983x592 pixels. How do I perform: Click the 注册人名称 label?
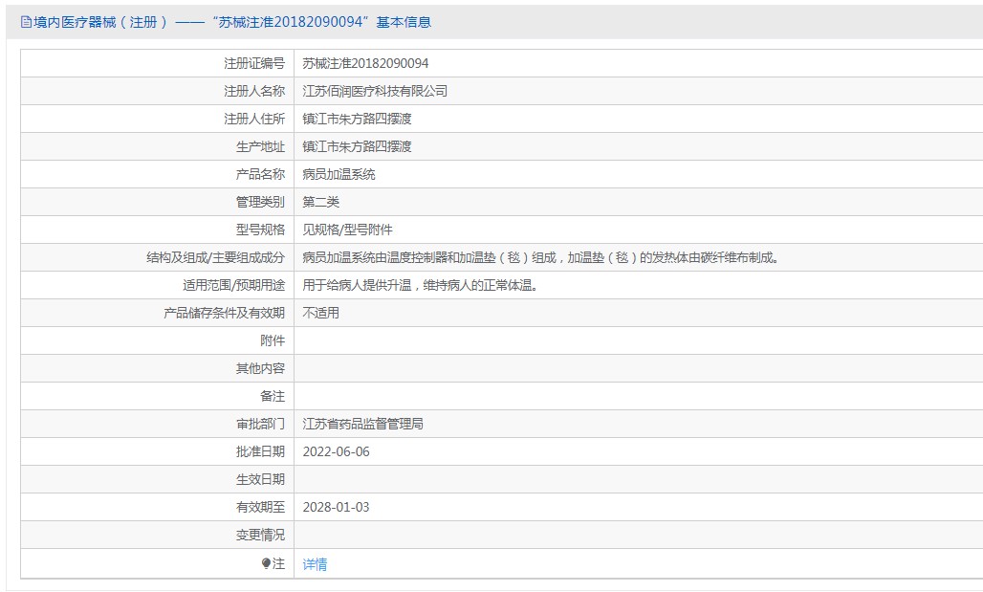(254, 91)
